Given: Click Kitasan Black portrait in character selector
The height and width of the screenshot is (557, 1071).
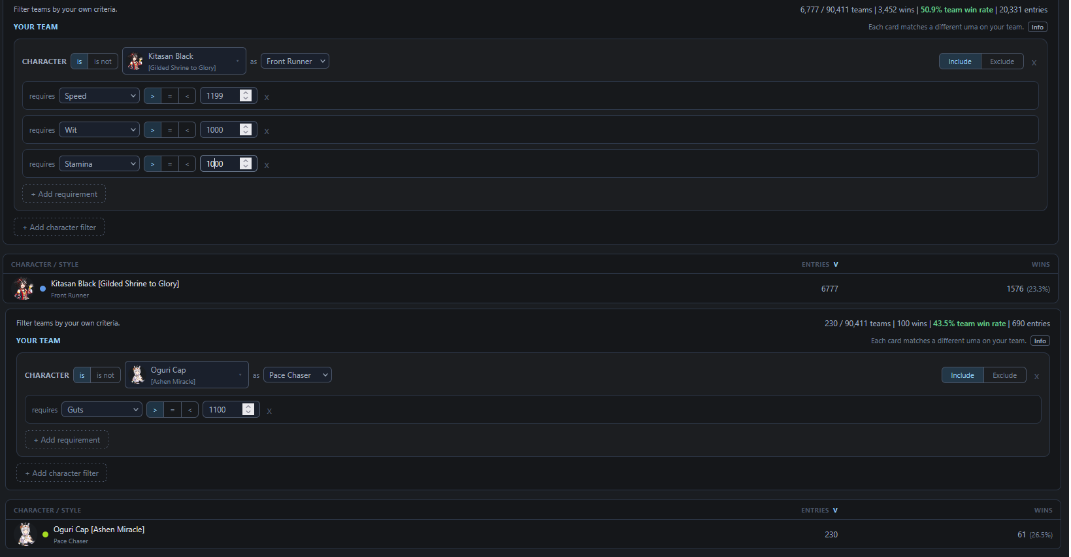Looking at the screenshot, I should click(135, 61).
